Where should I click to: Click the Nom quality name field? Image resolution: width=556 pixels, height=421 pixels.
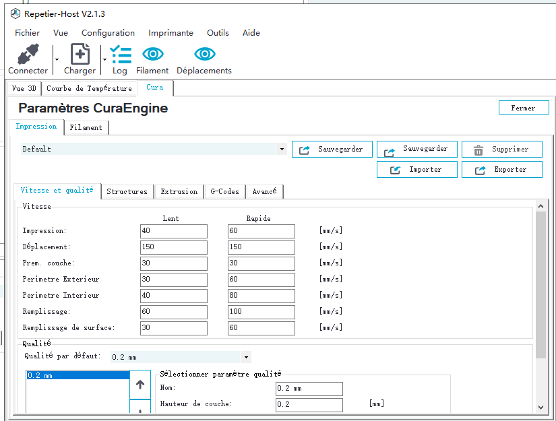[x=309, y=389]
